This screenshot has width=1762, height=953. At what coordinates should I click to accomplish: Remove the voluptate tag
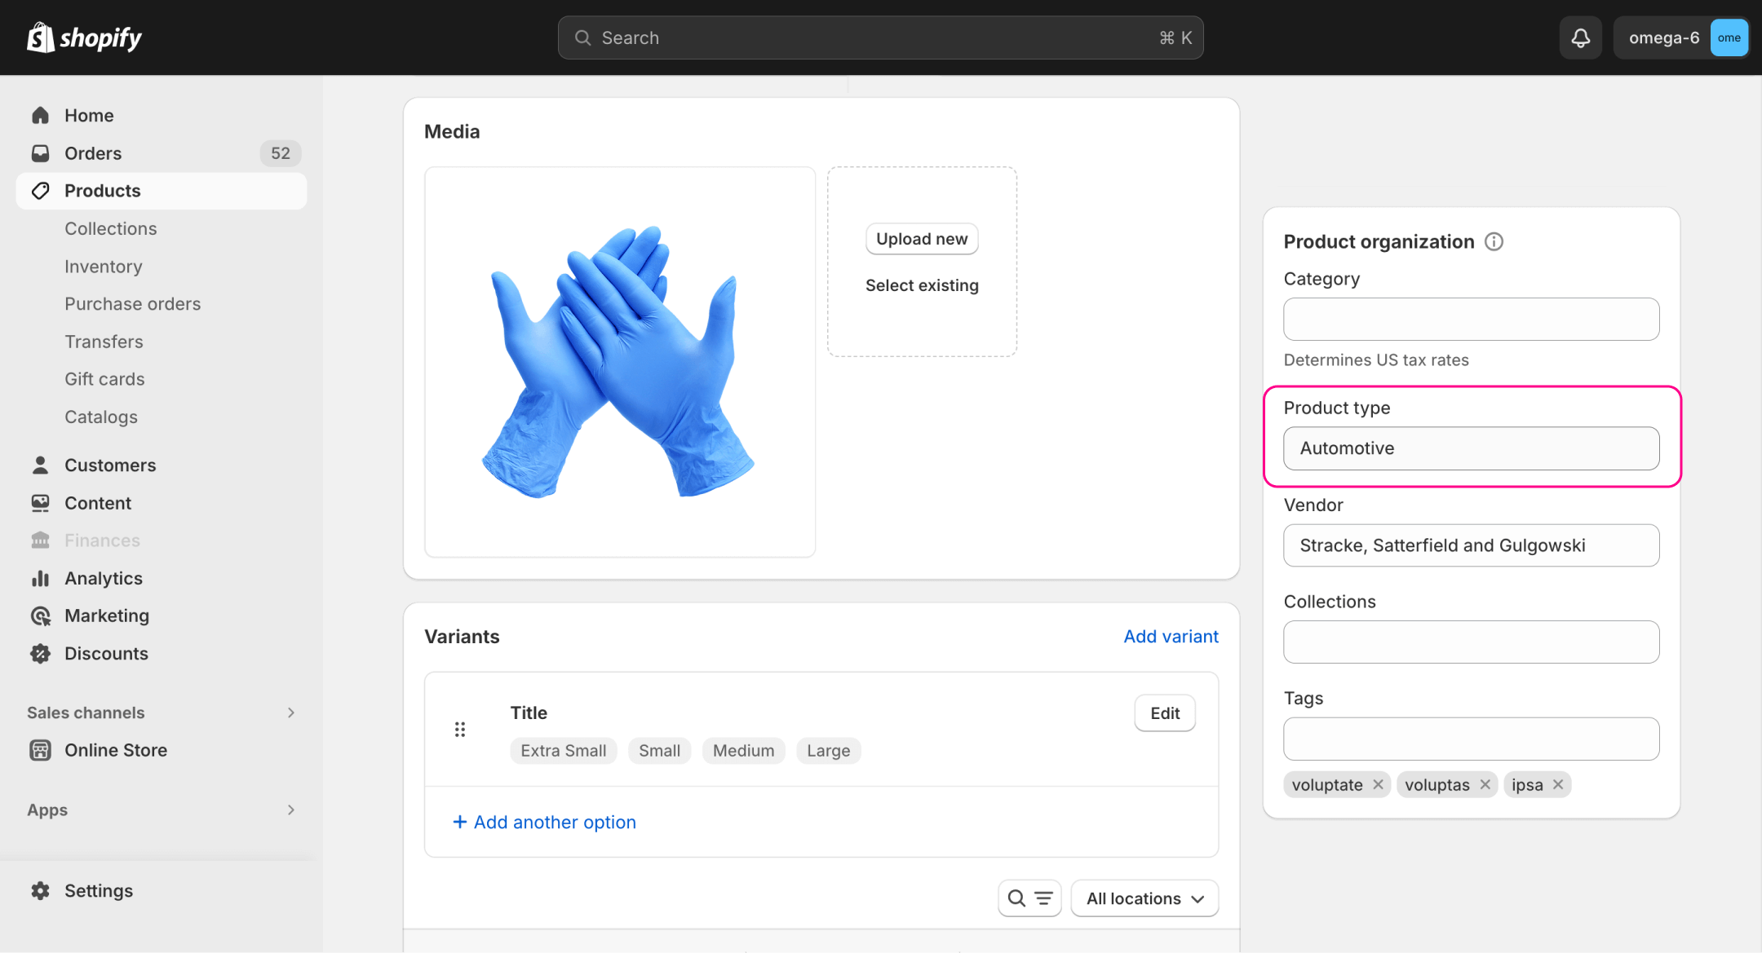[x=1377, y=784]
